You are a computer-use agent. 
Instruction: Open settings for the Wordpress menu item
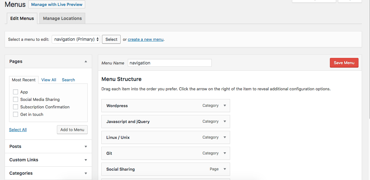coord(224,106)
